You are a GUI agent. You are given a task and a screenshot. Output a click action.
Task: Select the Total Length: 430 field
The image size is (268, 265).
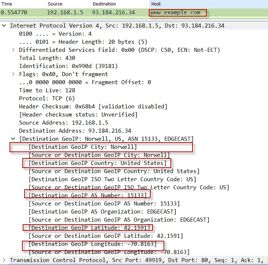click(47, 58)
